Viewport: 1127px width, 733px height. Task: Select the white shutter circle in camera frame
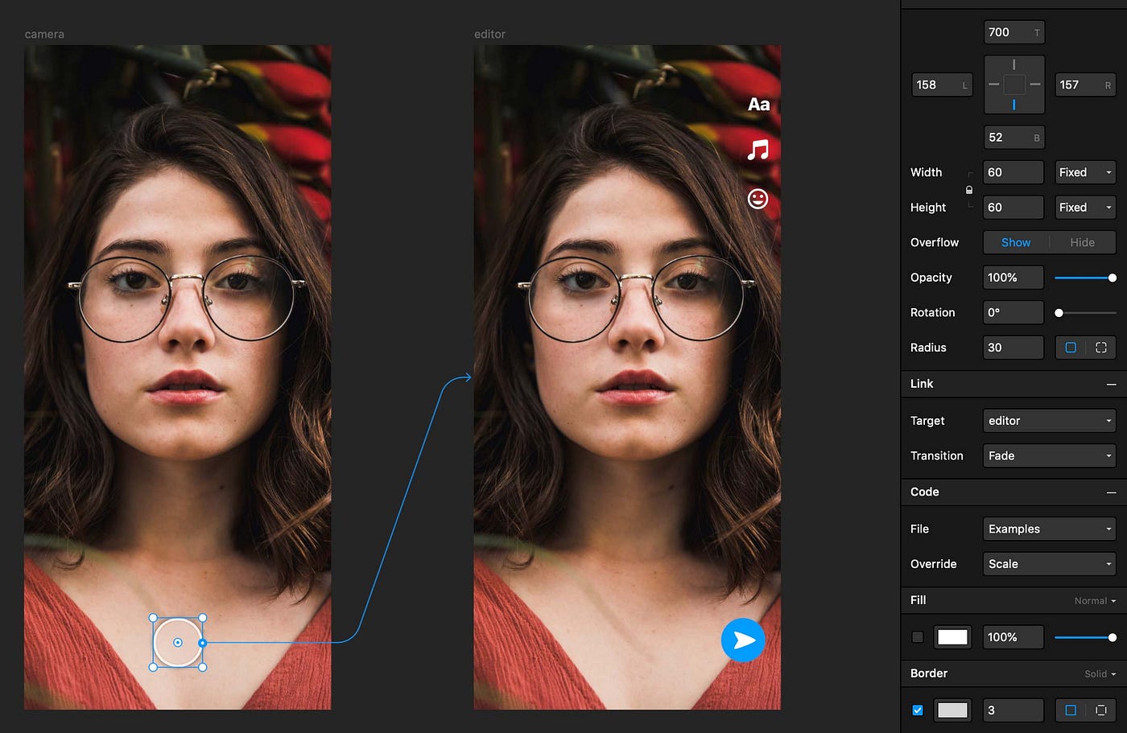(x=178, y=642)
